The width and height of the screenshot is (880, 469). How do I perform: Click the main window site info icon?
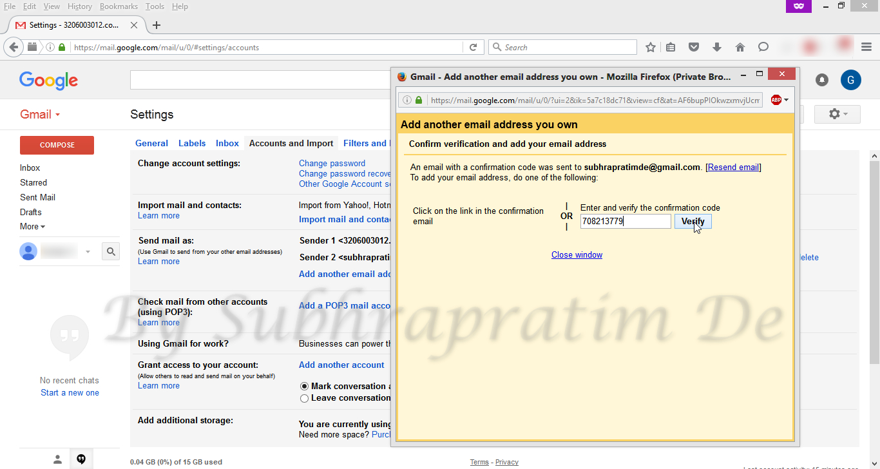click(x=50, y=47)
